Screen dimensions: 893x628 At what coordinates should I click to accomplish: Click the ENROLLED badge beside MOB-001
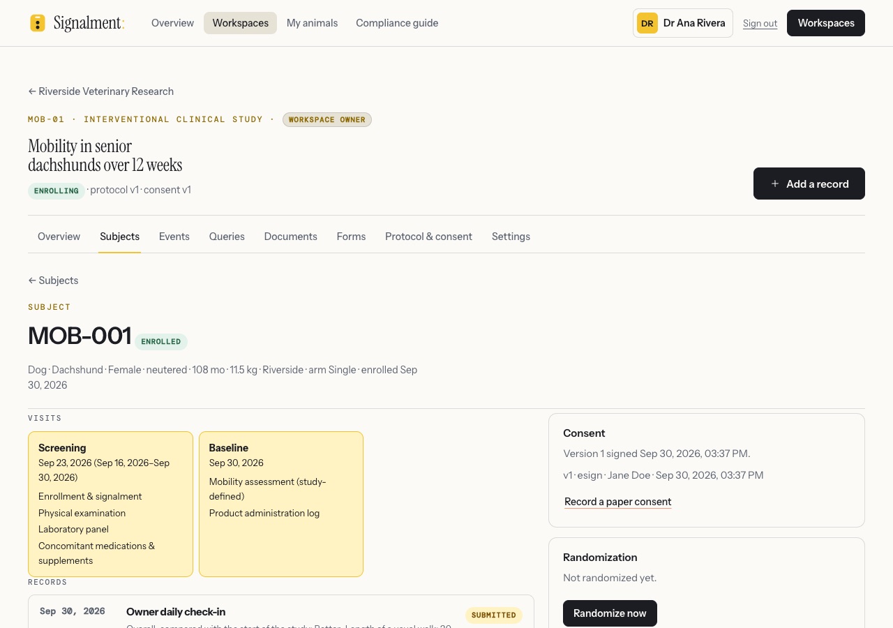(x=161, y=342)
